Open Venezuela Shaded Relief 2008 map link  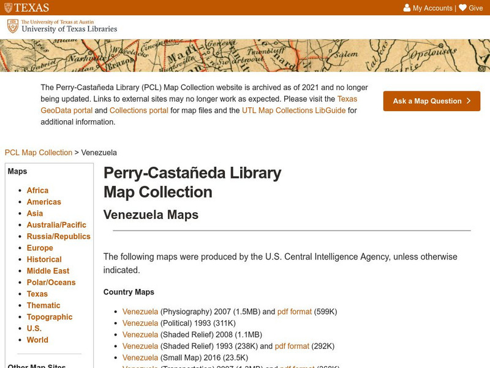coord(140,334)
